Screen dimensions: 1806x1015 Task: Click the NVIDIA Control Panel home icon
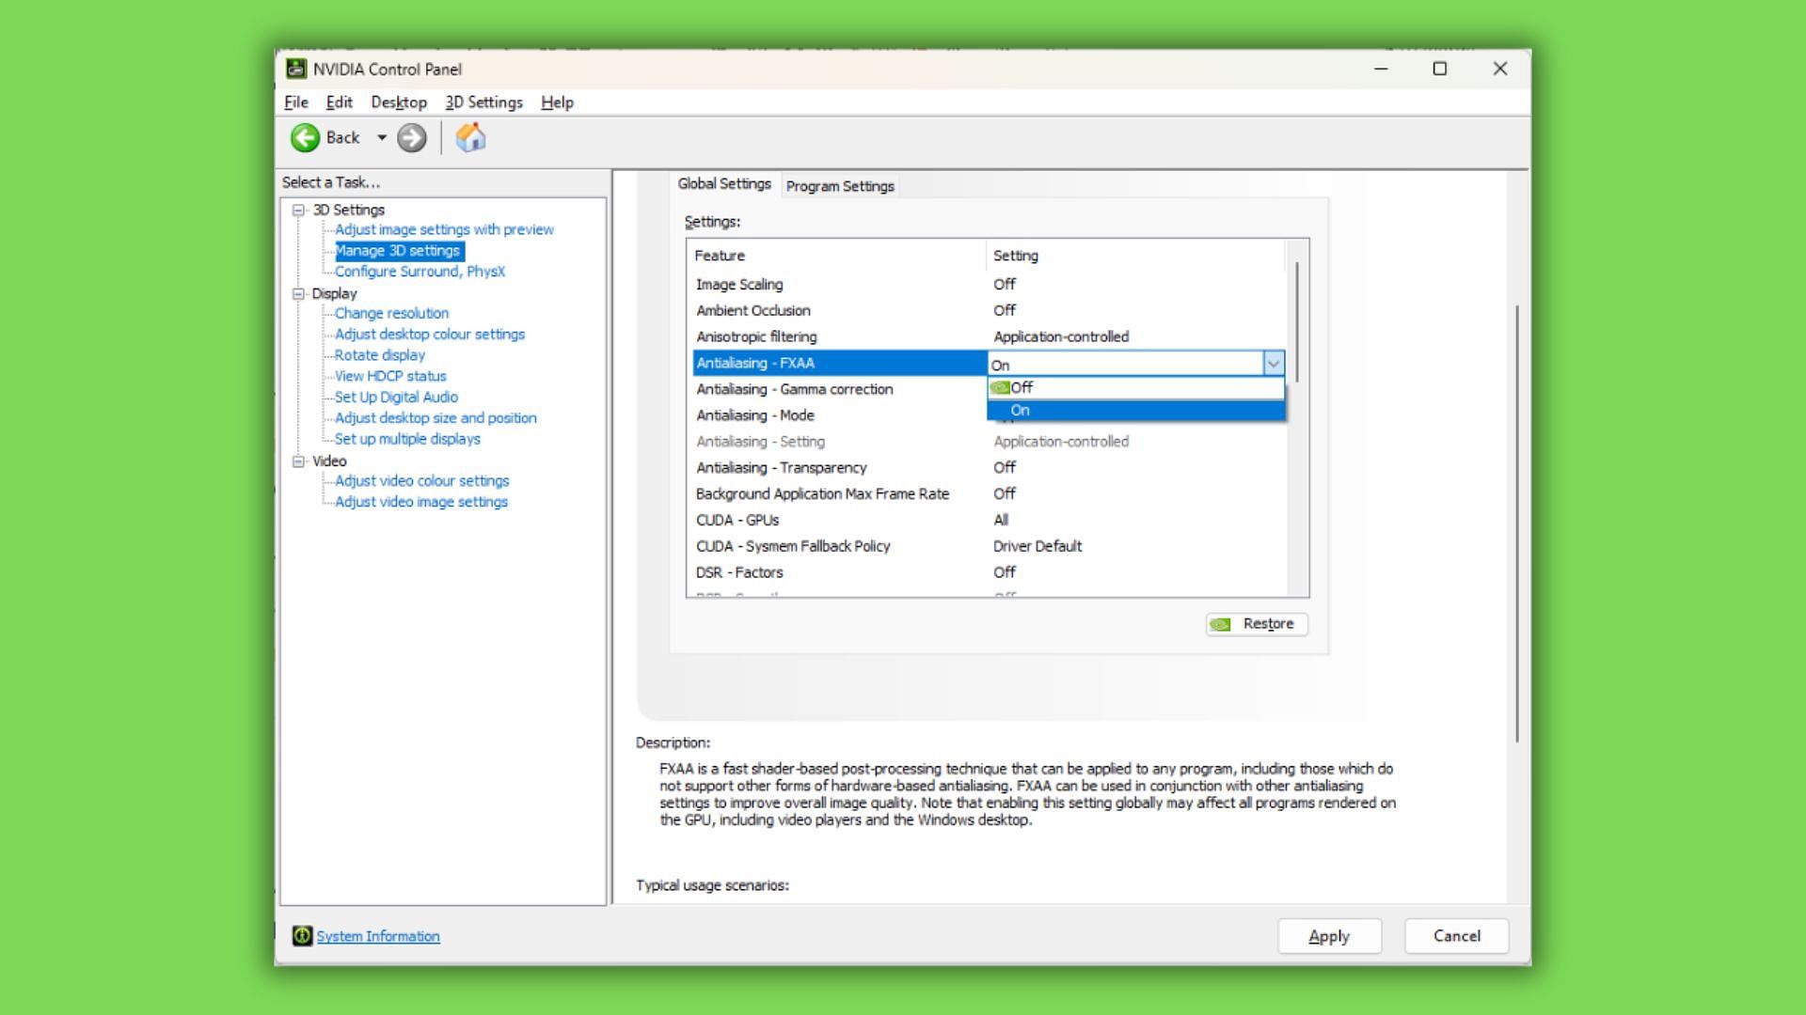471,137
